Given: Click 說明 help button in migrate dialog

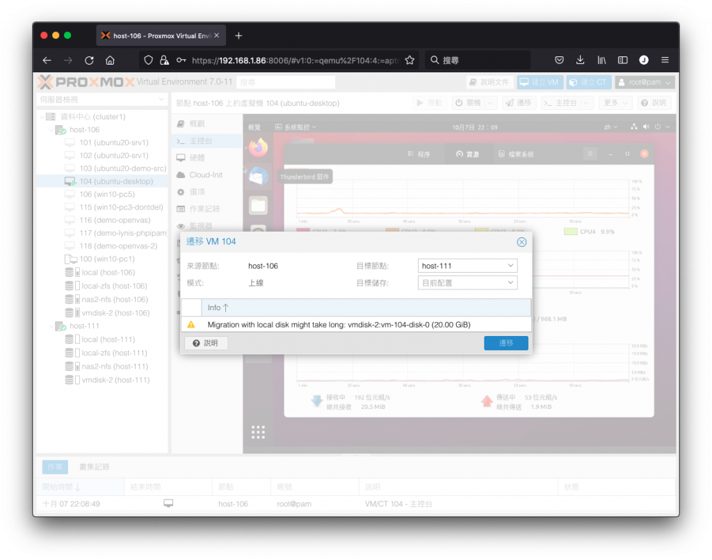Looking at the screenshot, I should (x=206, y=343).
